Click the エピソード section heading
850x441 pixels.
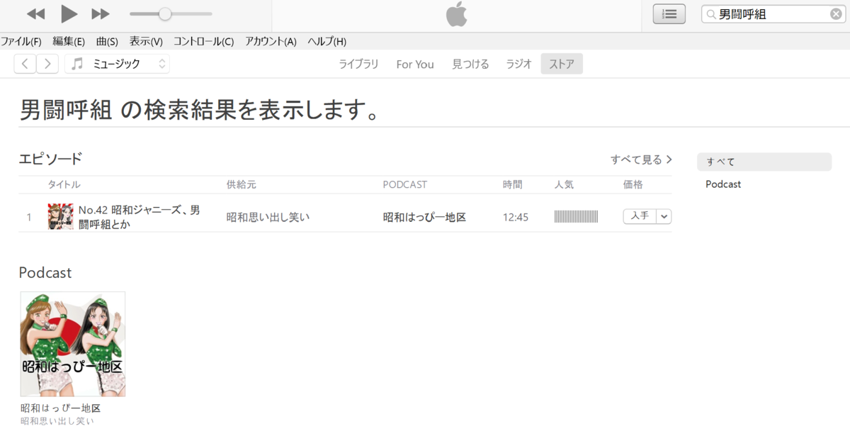[50, 159]
